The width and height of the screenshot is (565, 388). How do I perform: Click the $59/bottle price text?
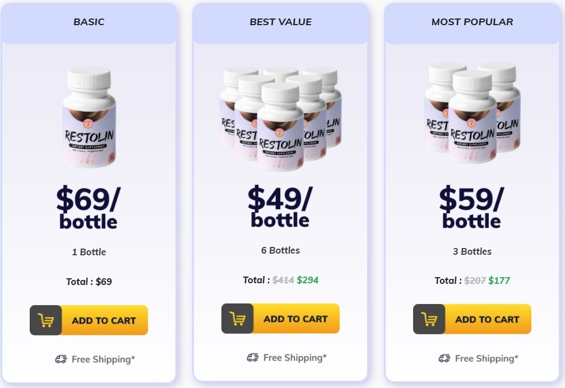click(472, 207)
